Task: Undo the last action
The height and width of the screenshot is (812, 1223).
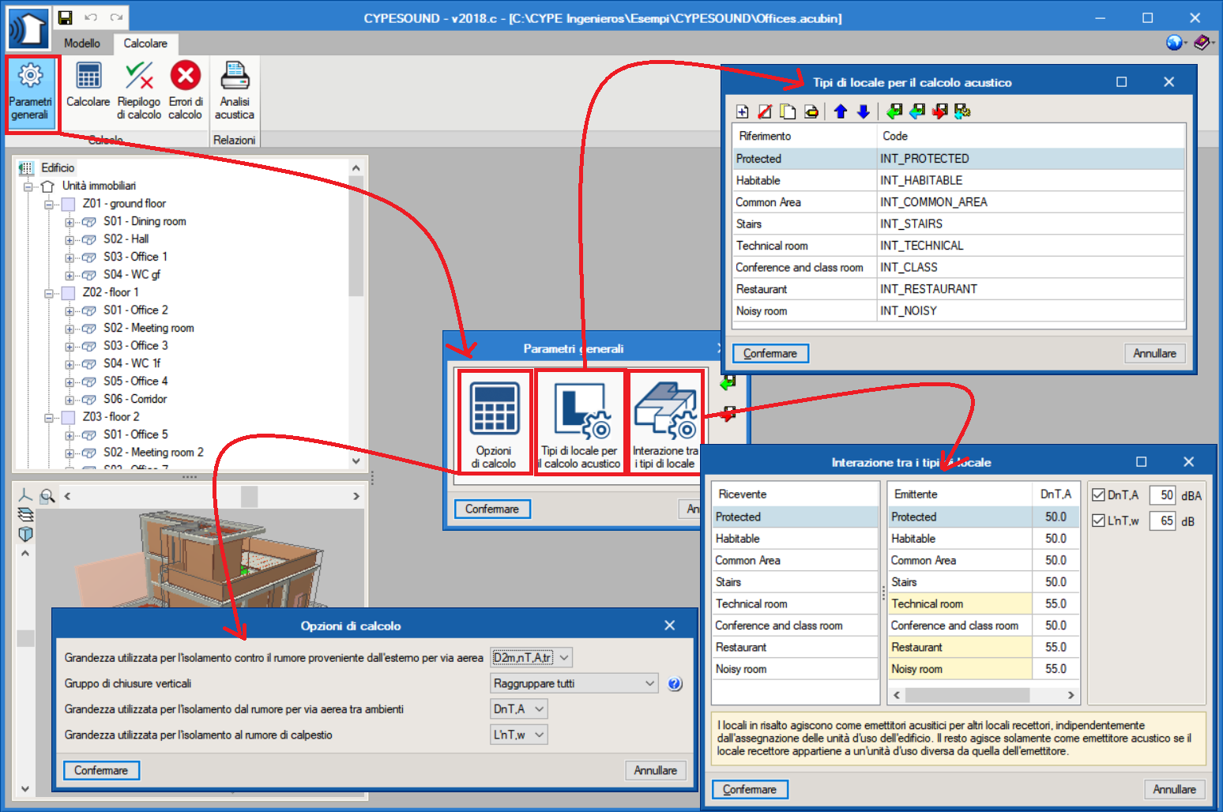Action: pyautogui.click(x=91, y=17)
